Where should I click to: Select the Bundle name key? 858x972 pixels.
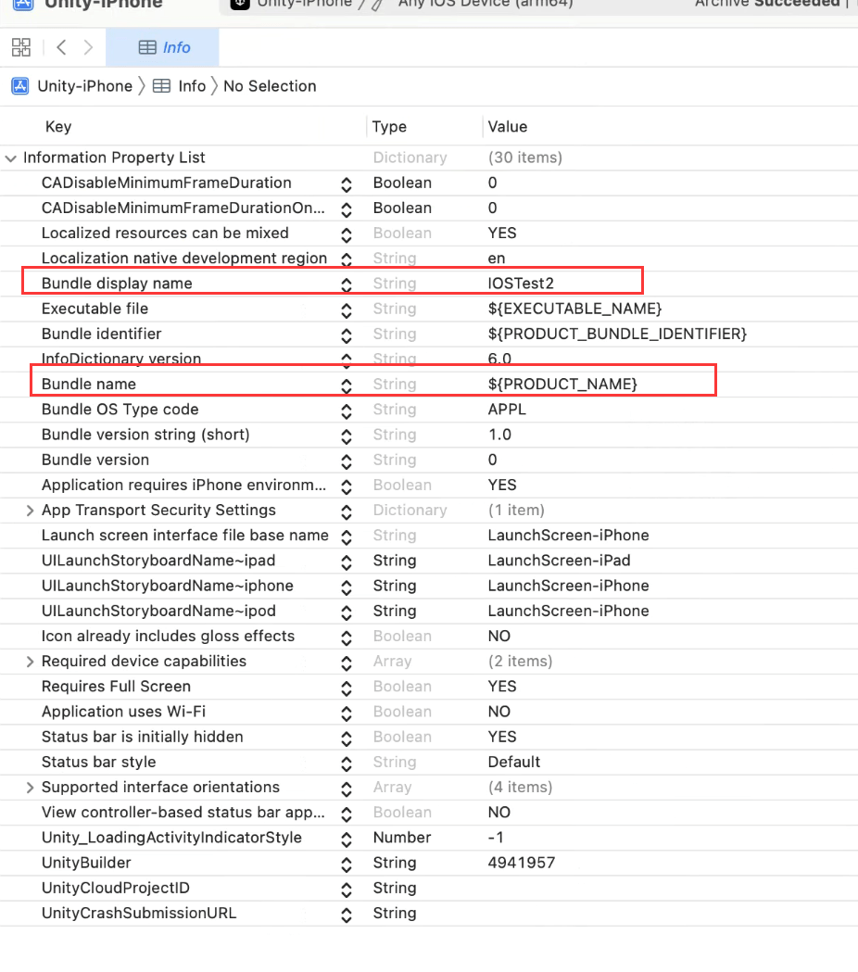[89, 385]
